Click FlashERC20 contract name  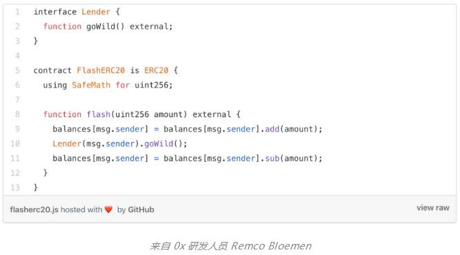[x=101, y=70]
